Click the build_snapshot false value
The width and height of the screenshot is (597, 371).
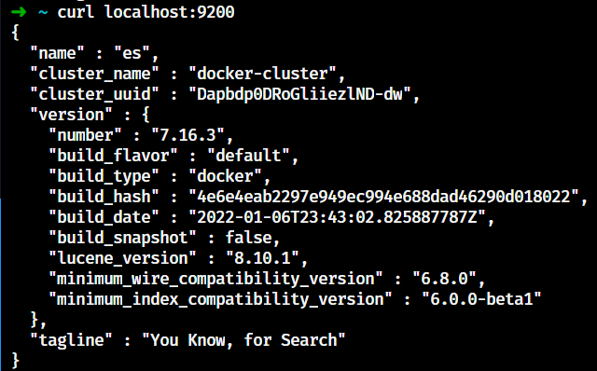pyautogui.click(x=249, y=238)
